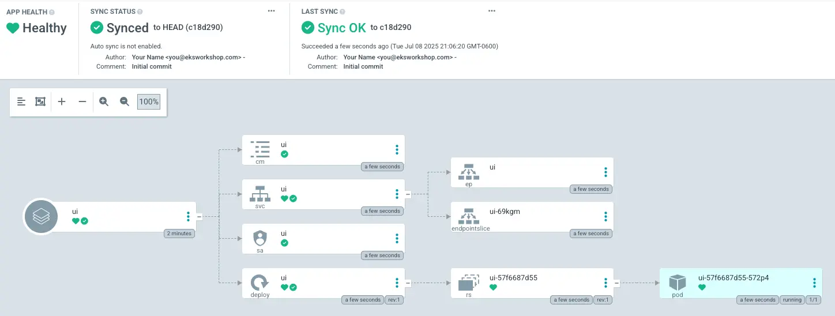Open the Sync Status three-dot menu
Viewport: 835px width, 316px height.
click(272, 11)
